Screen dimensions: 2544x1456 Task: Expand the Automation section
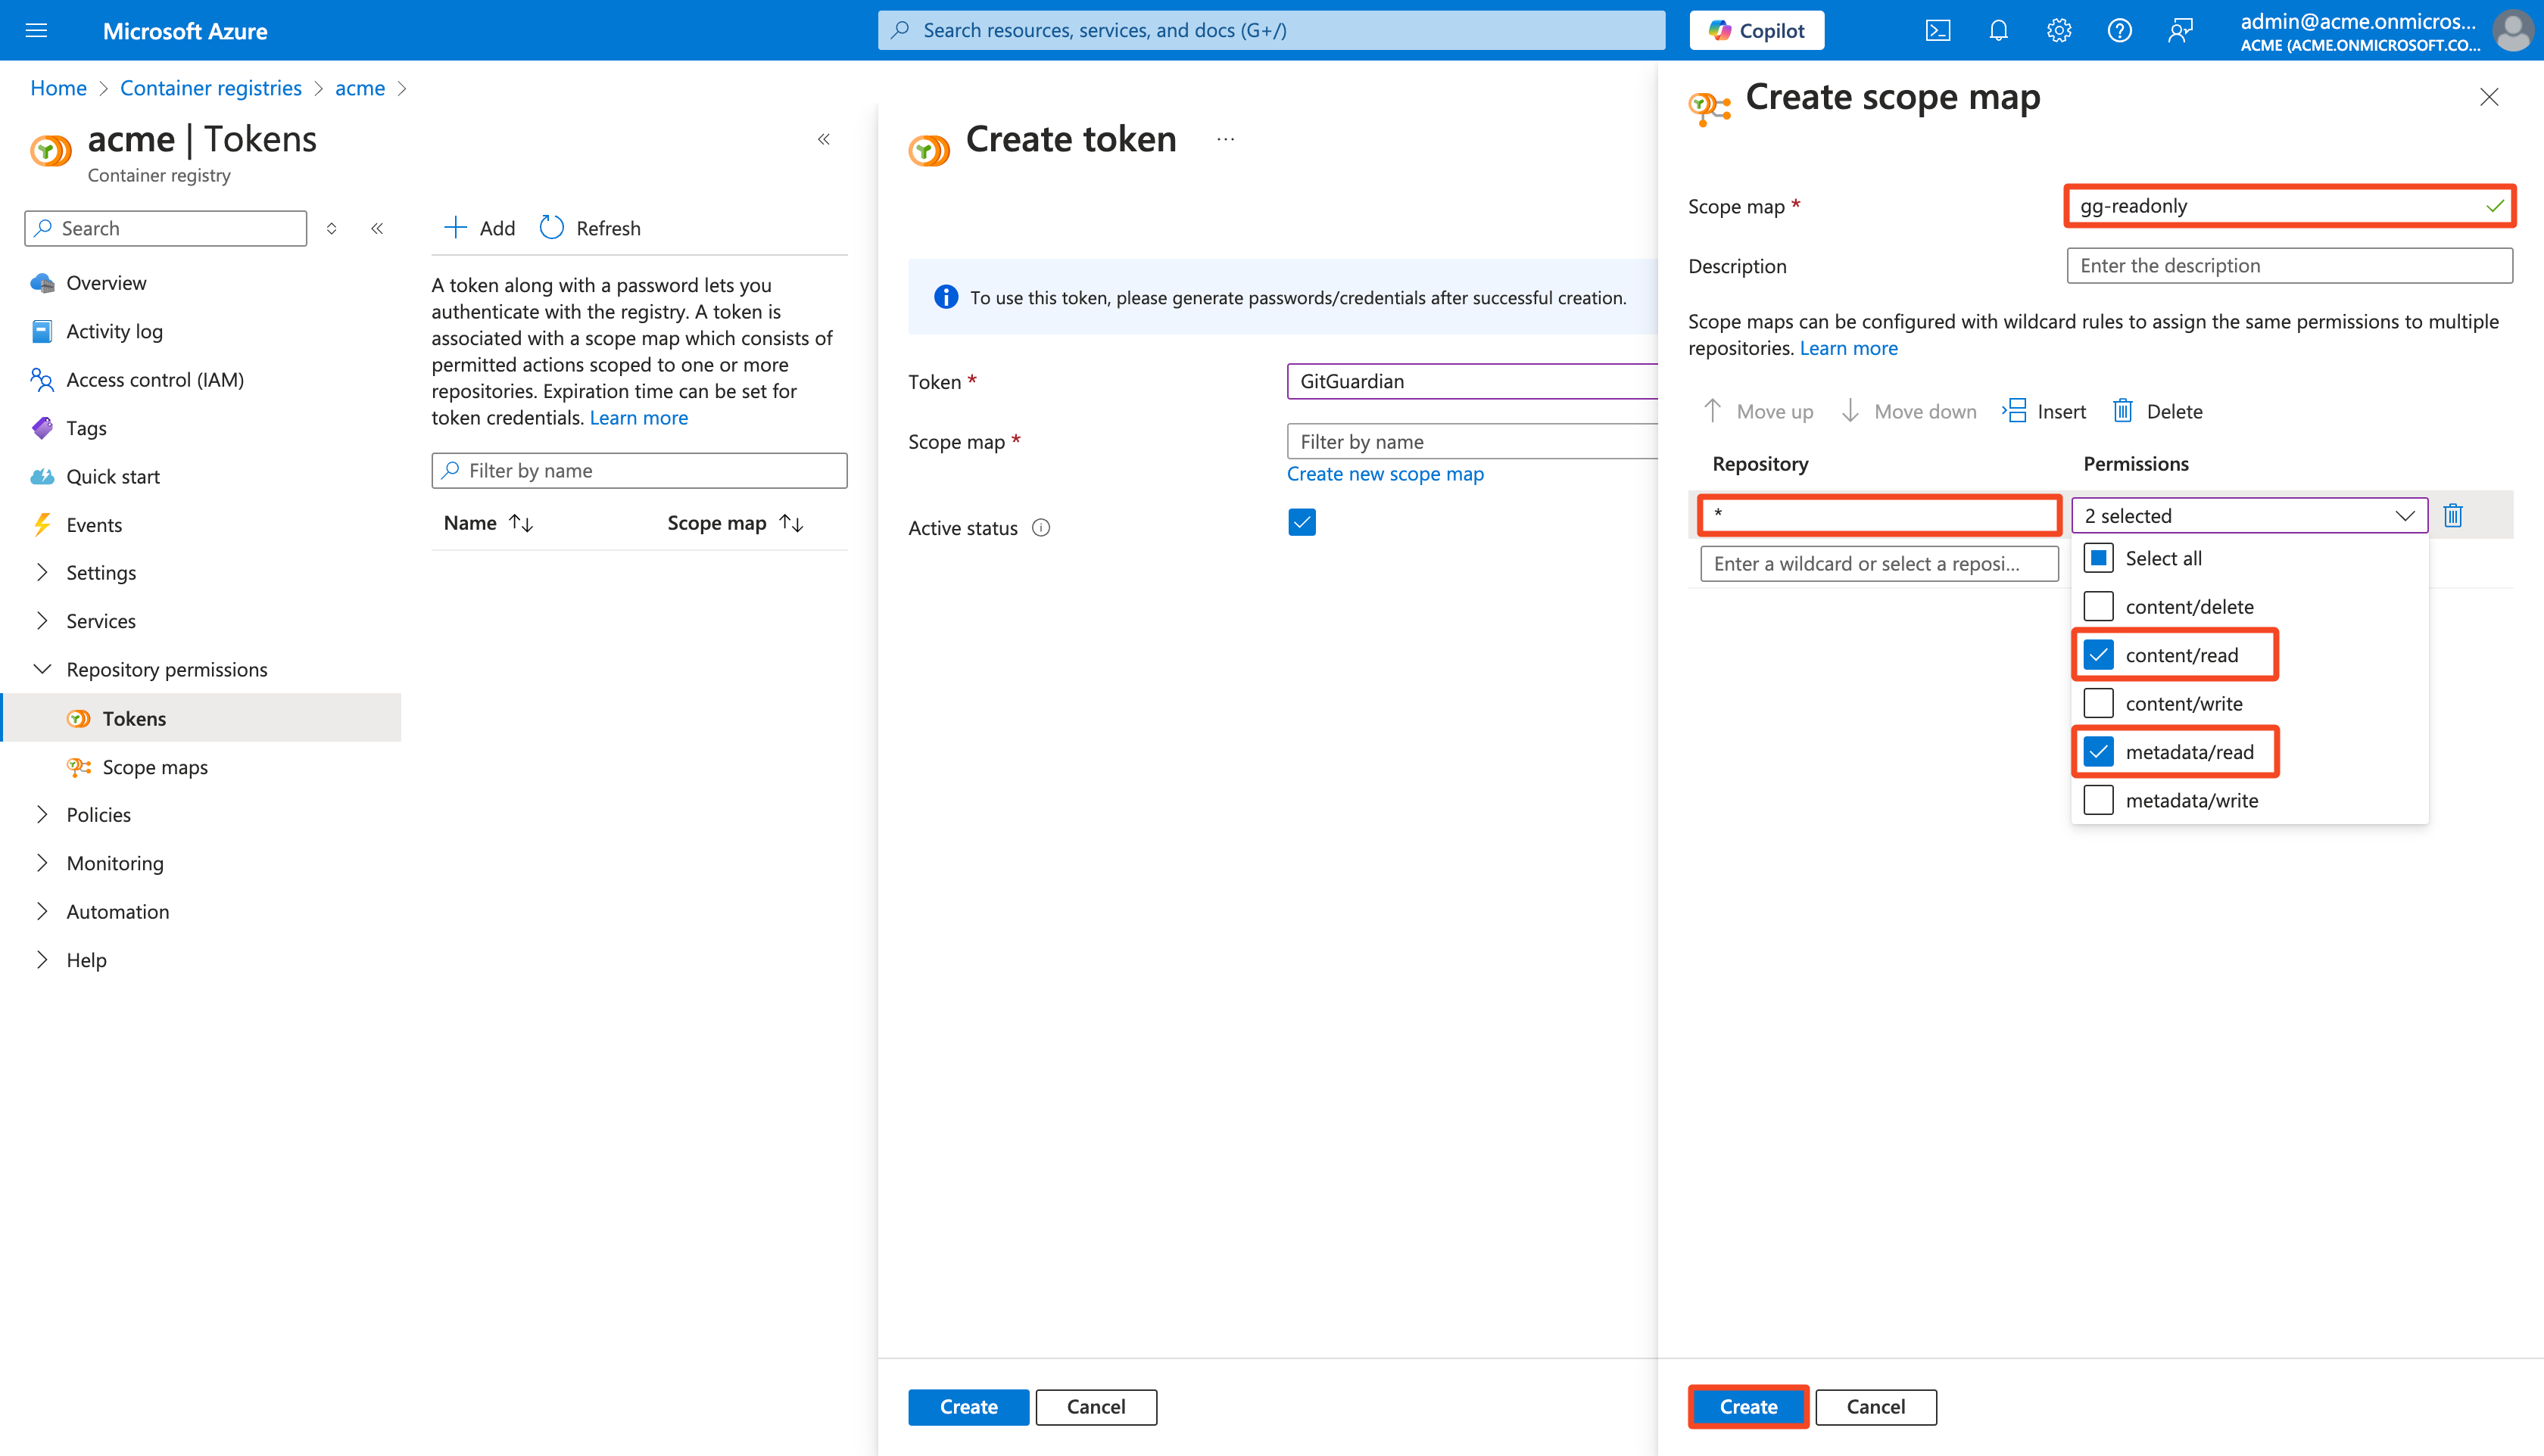pyautogui.click(x=42, y=911)
